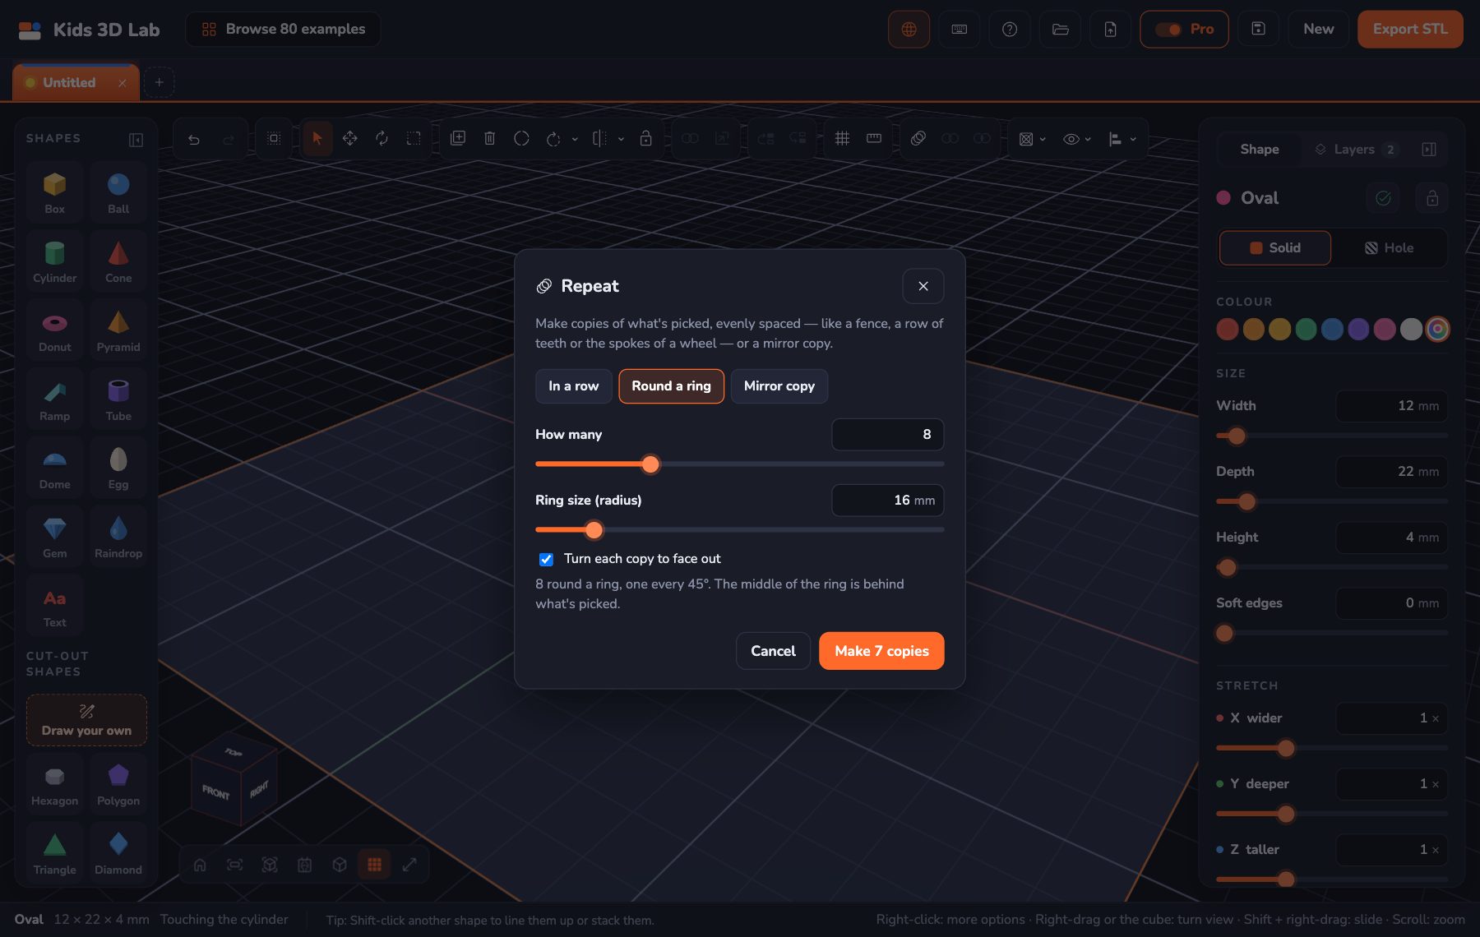This screenshot has width=1480, height=937.
Task: Uncheck Turn each copy to face out
Action: click(546, 559)
